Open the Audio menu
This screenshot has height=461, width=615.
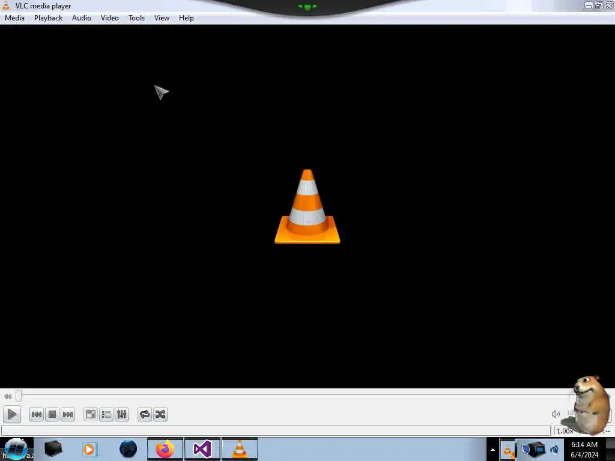[82, 18]
